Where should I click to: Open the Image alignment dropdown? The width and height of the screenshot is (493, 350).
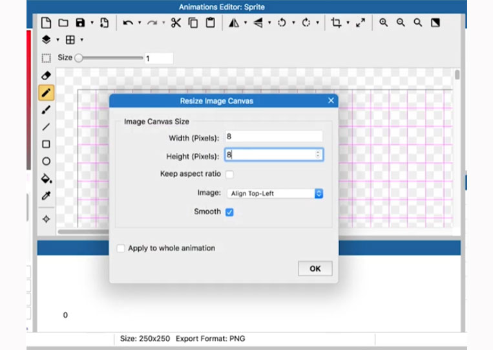tap(275, 193)
